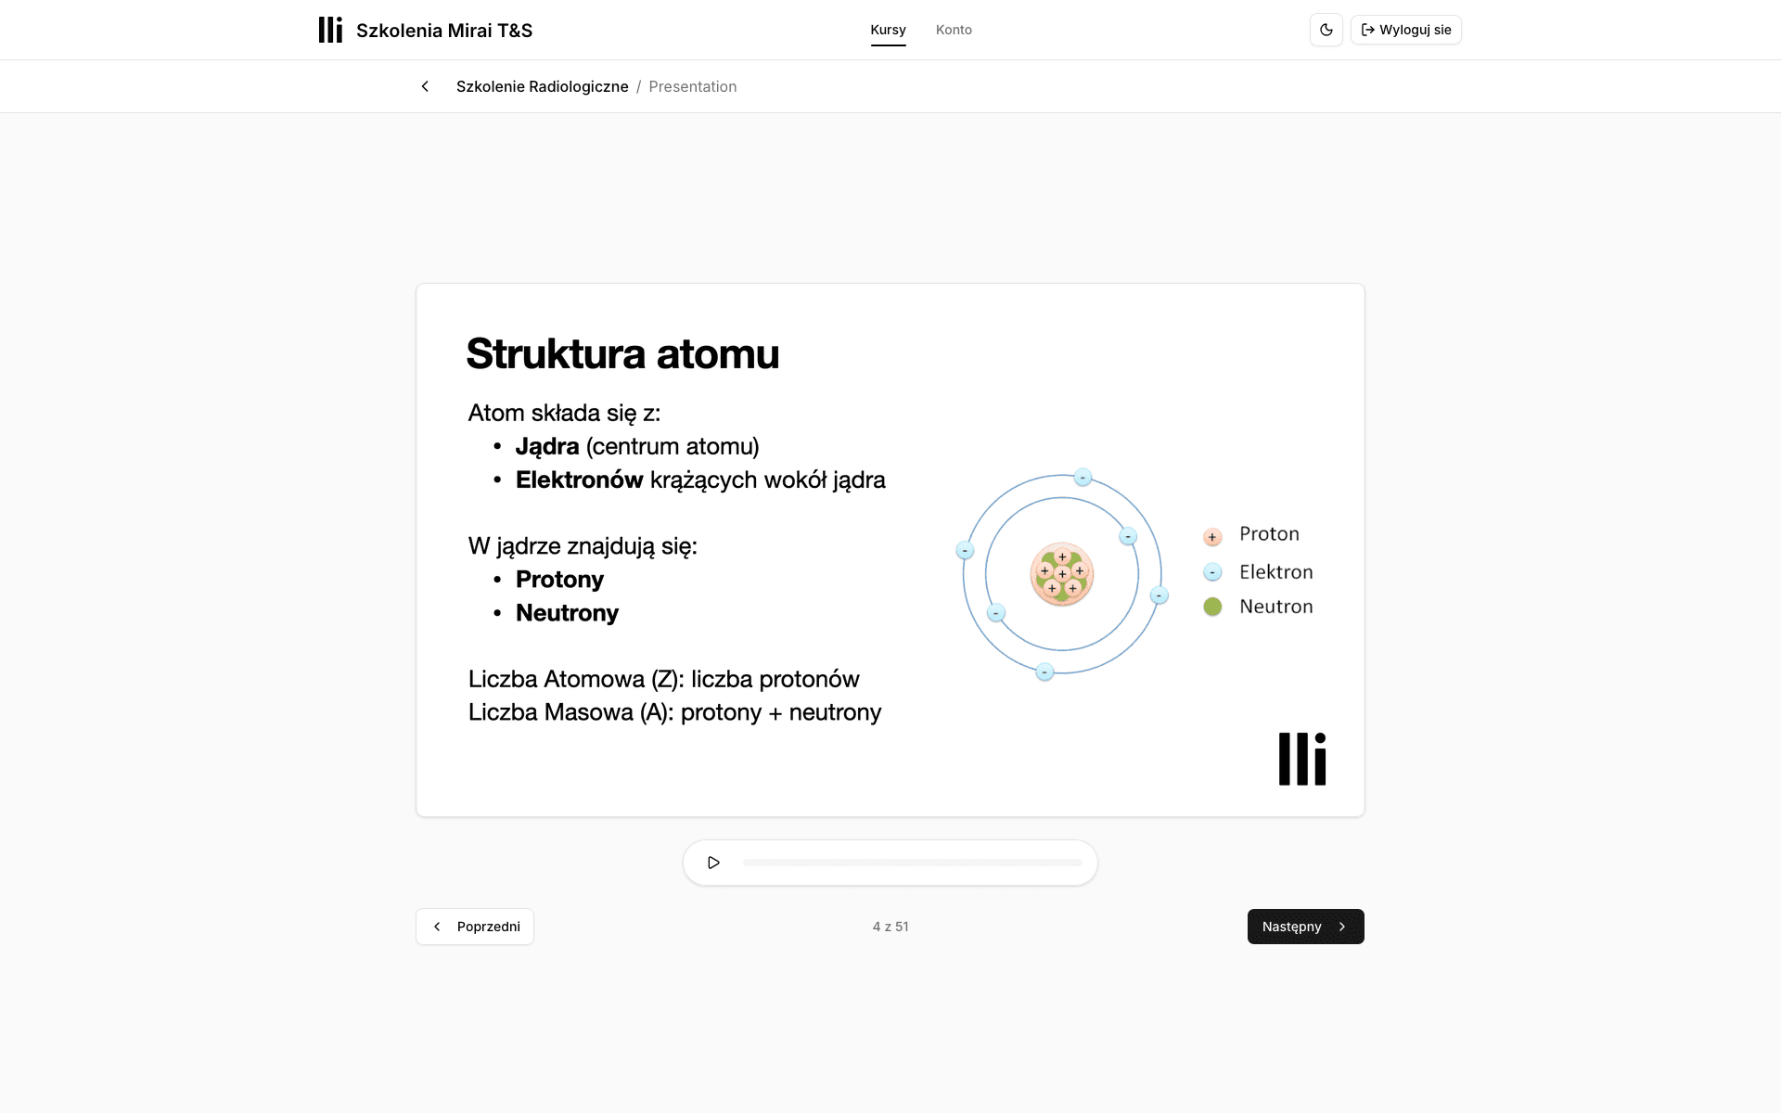Click the Proton legend label
This screenshot has height=1113, width=1781.
[x=1269, y=534]
